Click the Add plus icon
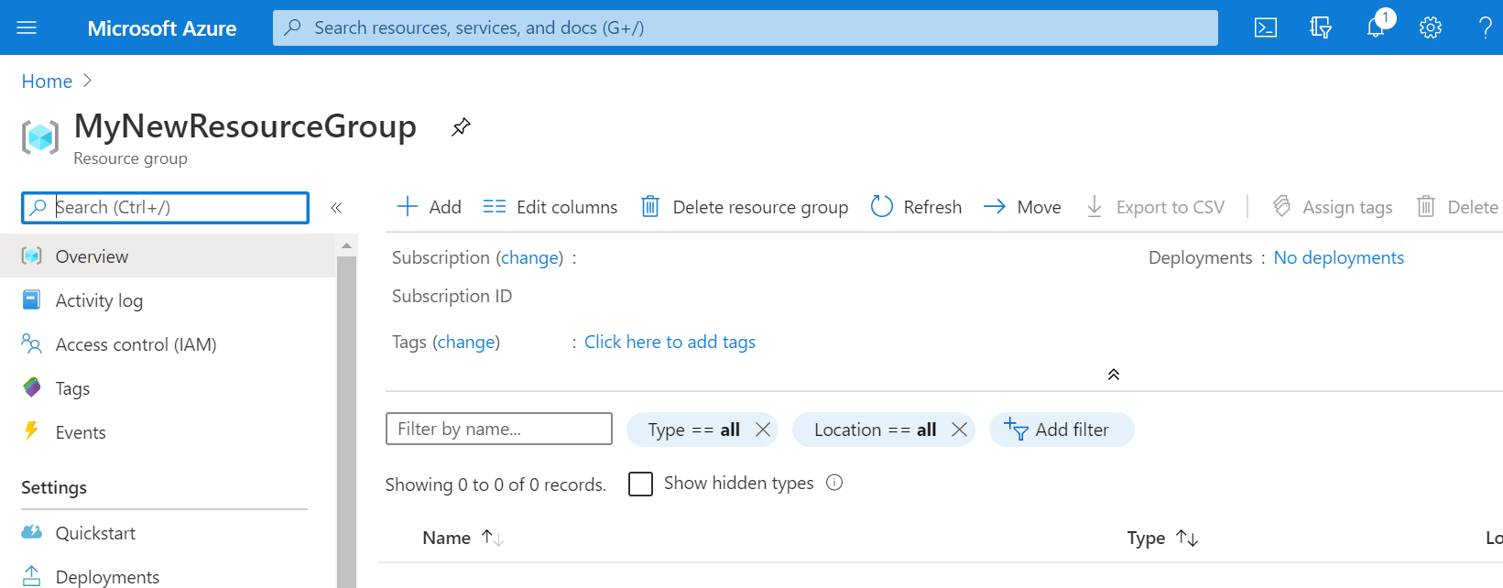Viewport: 1503px width, 588px height. tap(407, 207)
